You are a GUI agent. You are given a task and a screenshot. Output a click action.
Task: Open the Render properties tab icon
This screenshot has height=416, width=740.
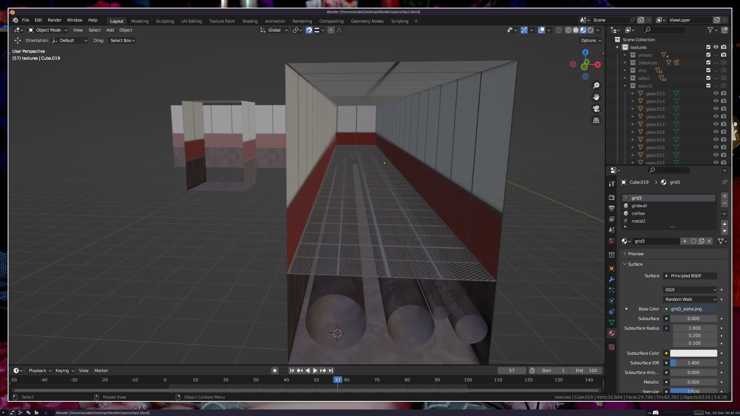[x=612, y=198]
